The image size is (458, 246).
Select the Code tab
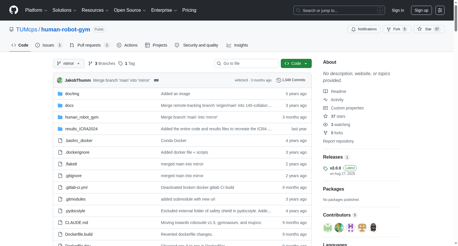click(x=20, y=45)
